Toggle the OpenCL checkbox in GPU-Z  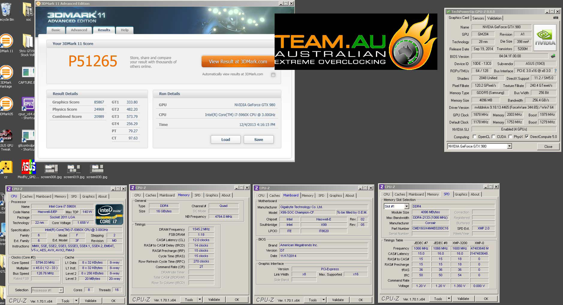click(x=475, y=137)
